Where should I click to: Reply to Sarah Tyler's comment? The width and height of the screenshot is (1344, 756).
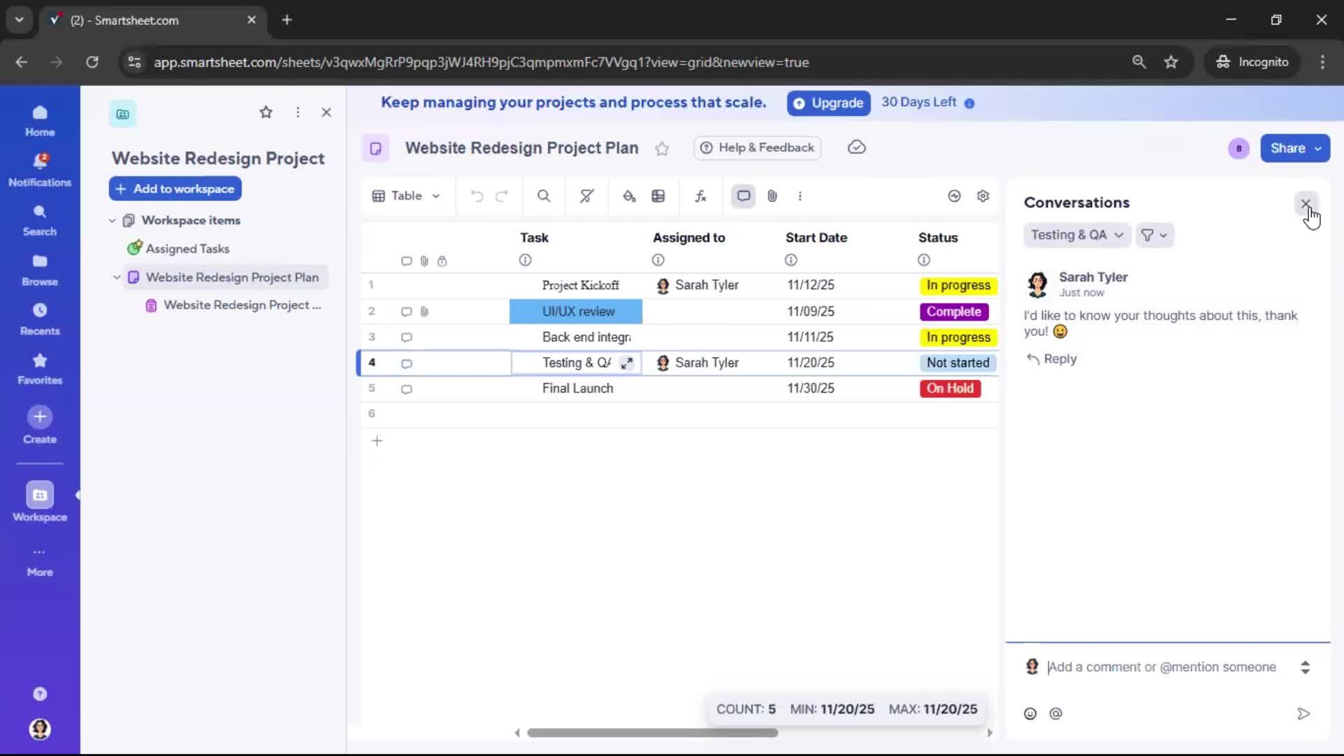(1053, 359)
